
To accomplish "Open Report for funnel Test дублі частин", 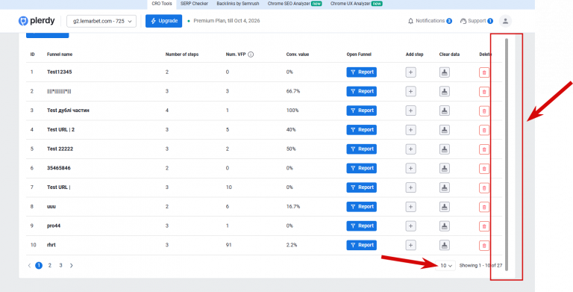I will (x=361, y=111).
